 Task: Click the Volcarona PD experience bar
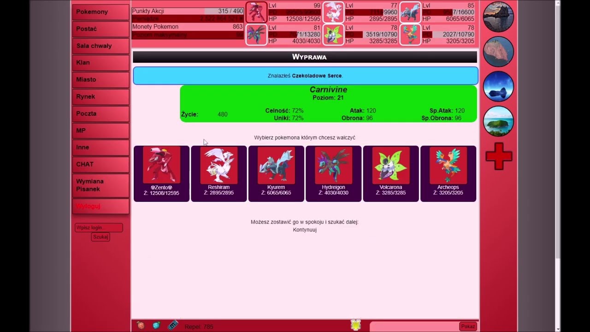click(x=372, y=34)
